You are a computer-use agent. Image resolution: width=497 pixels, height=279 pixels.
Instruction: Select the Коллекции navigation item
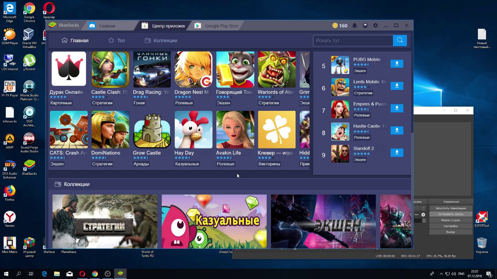point(161,40)
